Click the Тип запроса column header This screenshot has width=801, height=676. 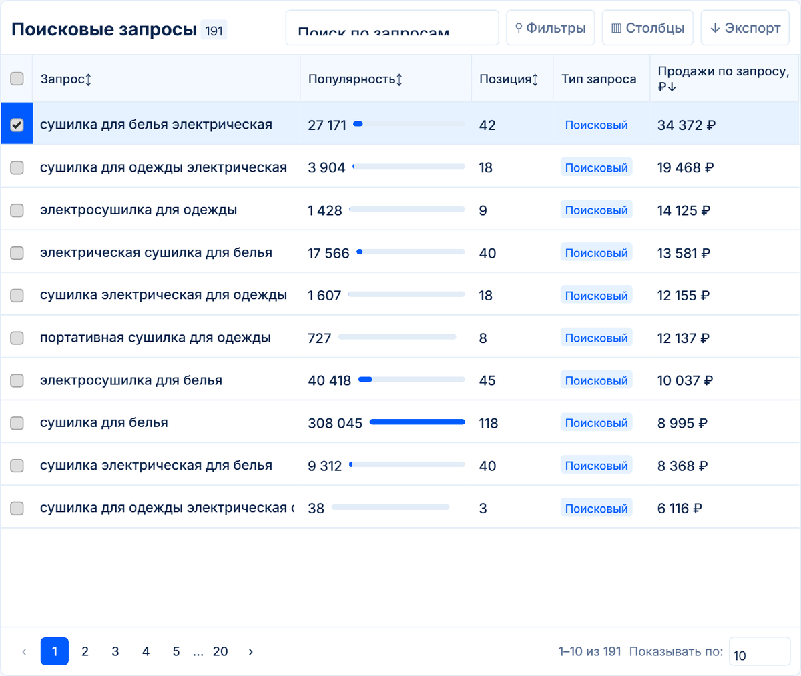[599, 79]
